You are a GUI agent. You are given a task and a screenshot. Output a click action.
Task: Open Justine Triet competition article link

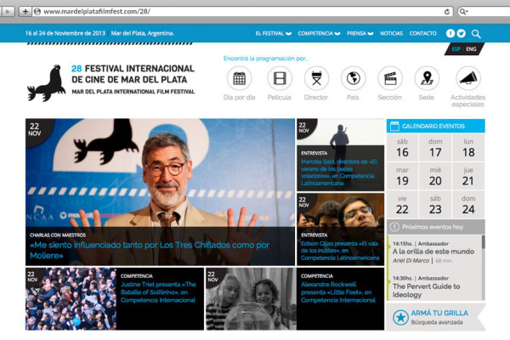(158, 292)
